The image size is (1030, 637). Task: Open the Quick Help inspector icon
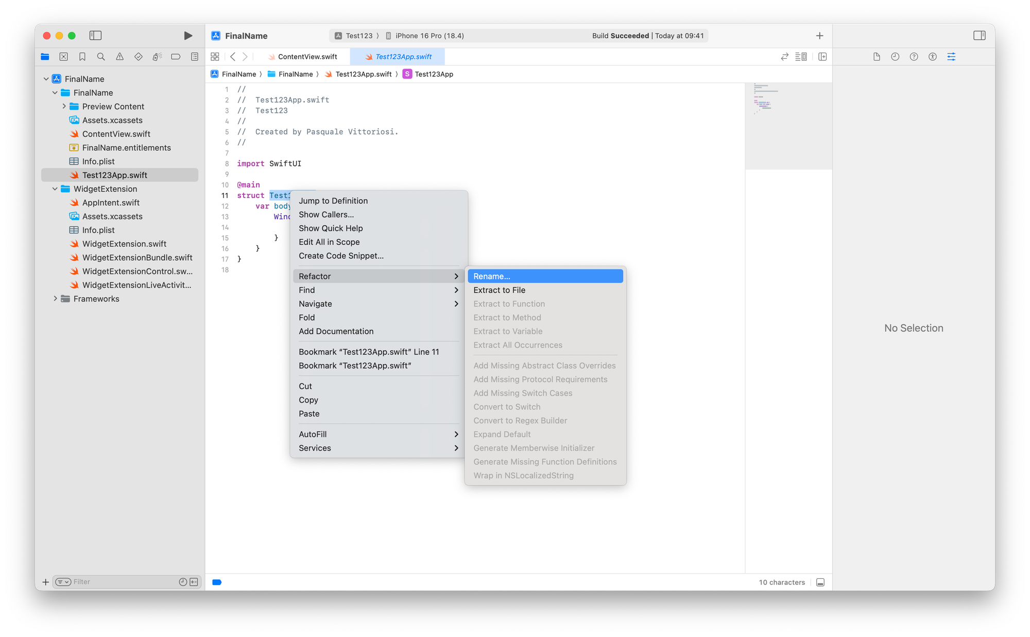914,57
